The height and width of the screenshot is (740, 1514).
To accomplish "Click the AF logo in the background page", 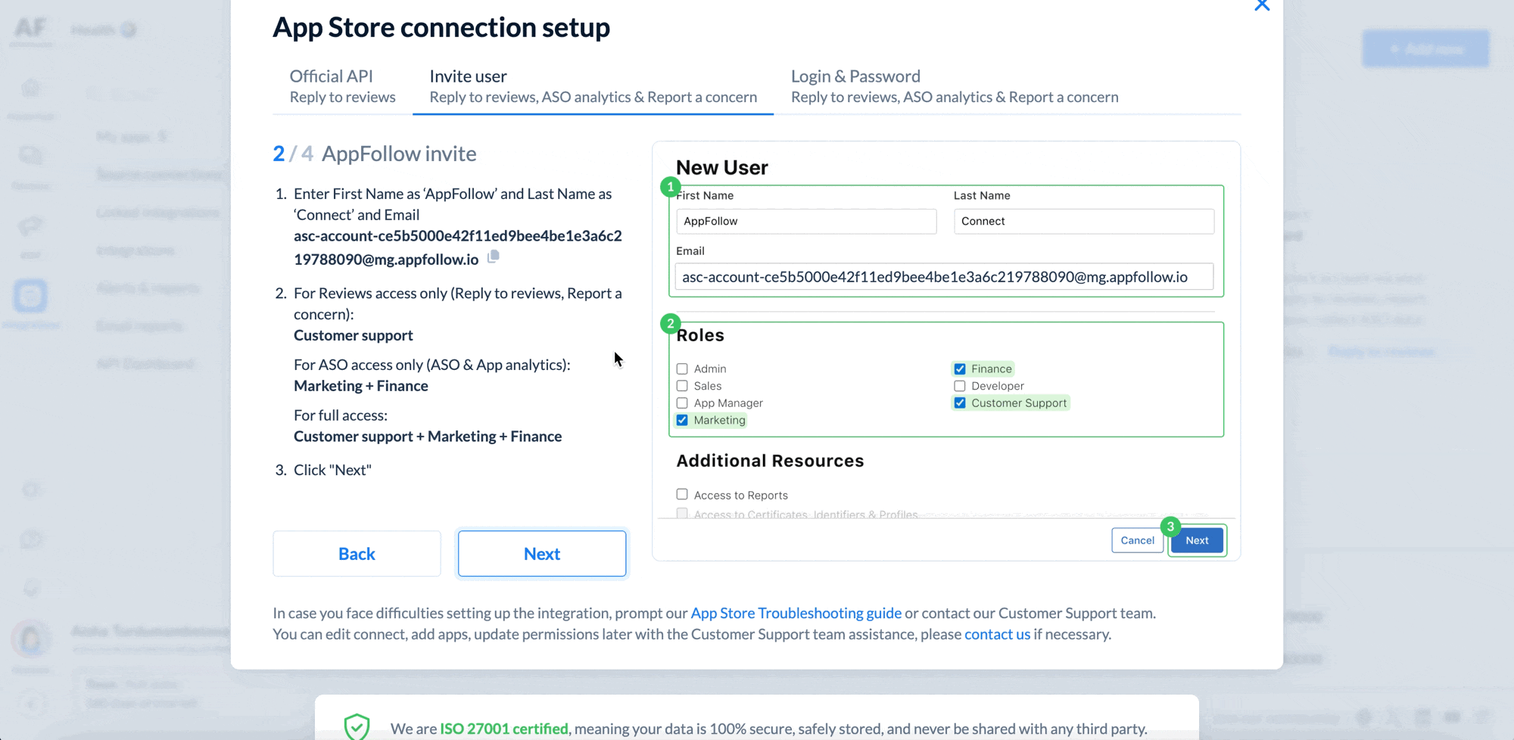I will tap(31, 29).
